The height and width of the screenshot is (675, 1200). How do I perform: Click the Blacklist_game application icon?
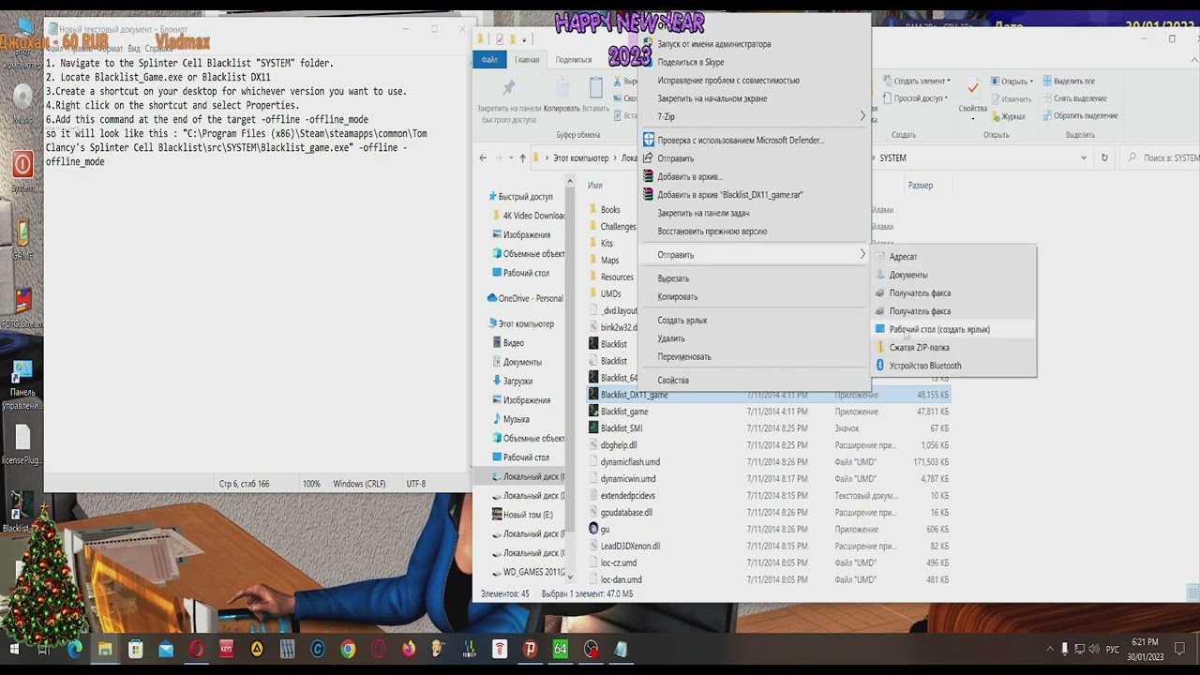593,412
